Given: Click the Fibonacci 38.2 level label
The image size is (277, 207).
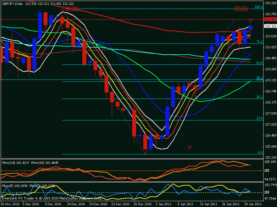Looking at the screenshot, I should [x=259, y=97].
